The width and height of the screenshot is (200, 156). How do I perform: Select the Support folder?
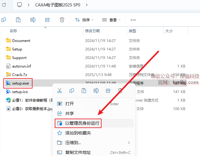[19, 58]
